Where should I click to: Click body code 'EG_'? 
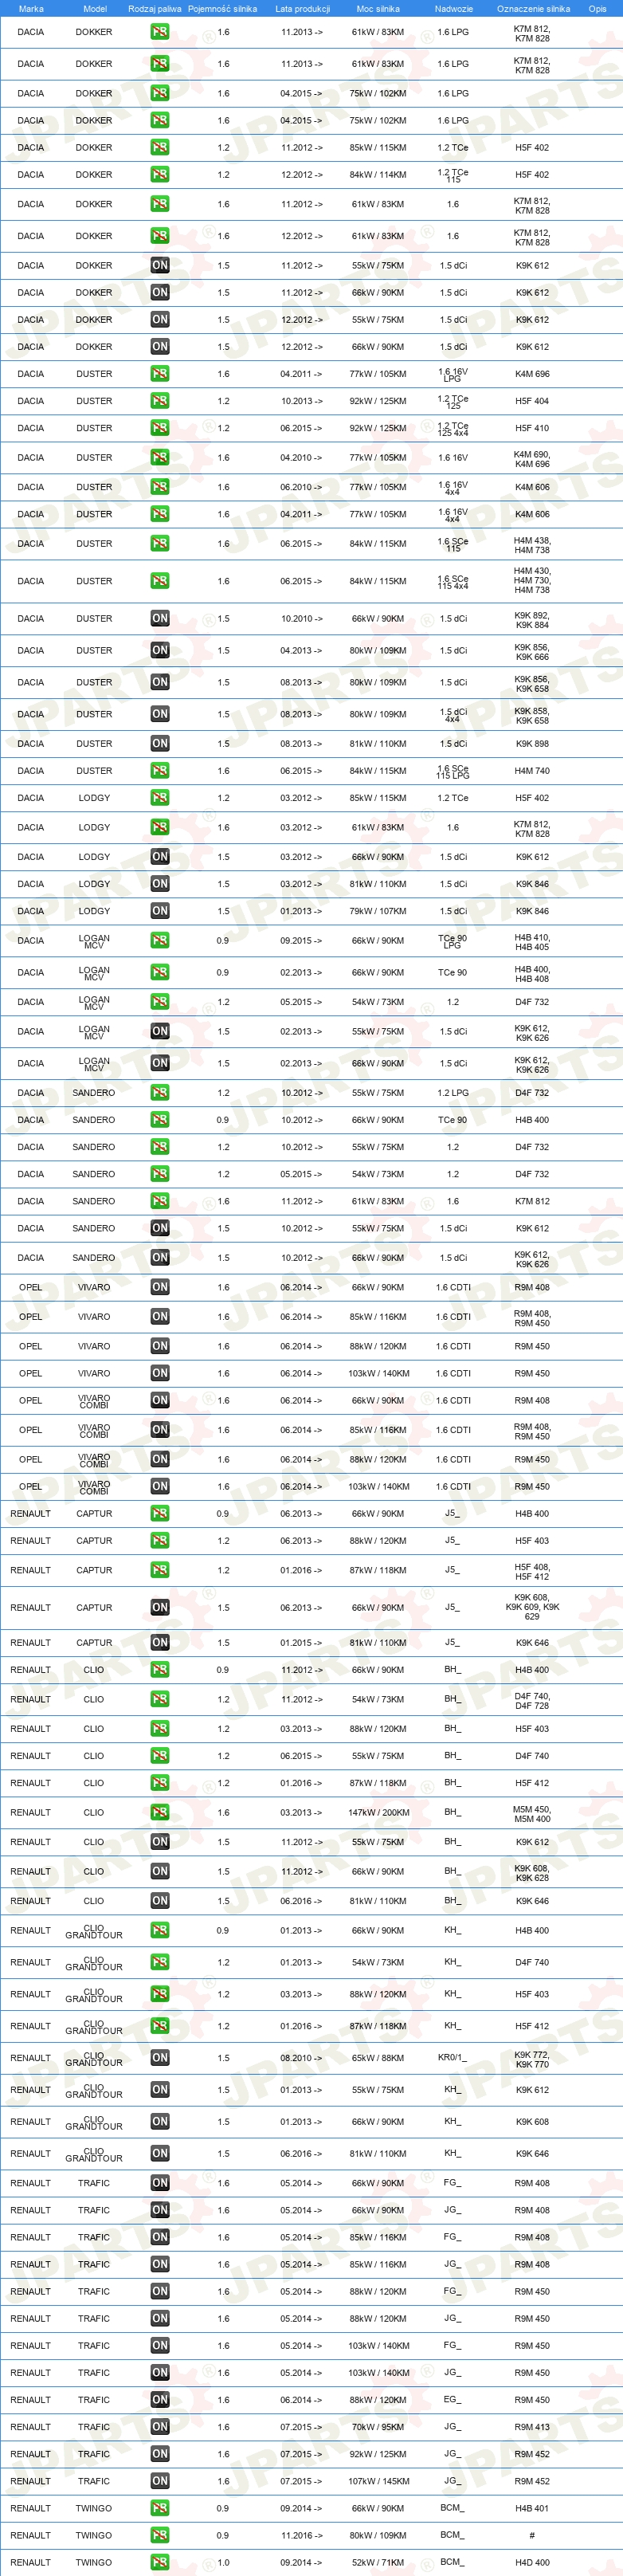click(x=452, y=2399)
